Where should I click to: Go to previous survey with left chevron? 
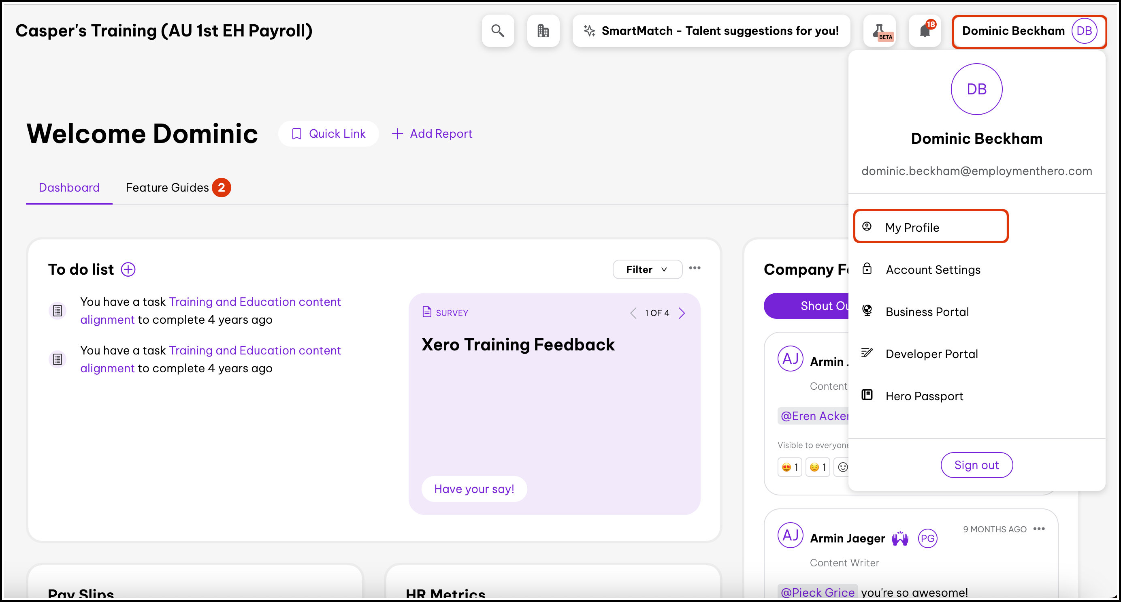point(633,313)
